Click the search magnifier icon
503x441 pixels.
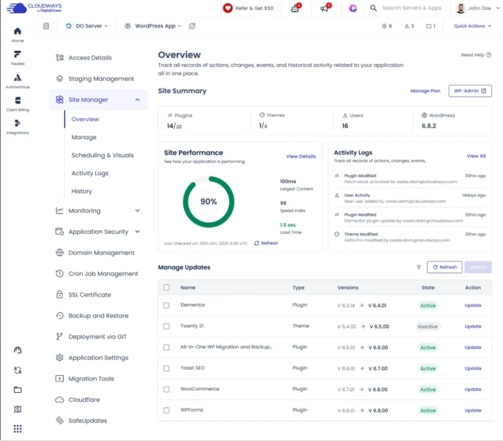coord(373,8)
